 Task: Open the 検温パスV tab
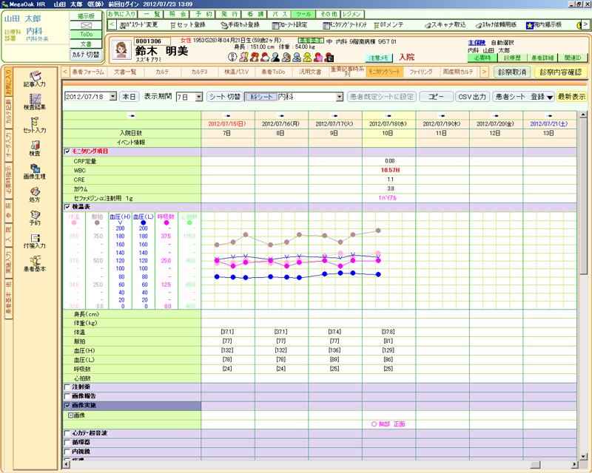tap(236, 72)
